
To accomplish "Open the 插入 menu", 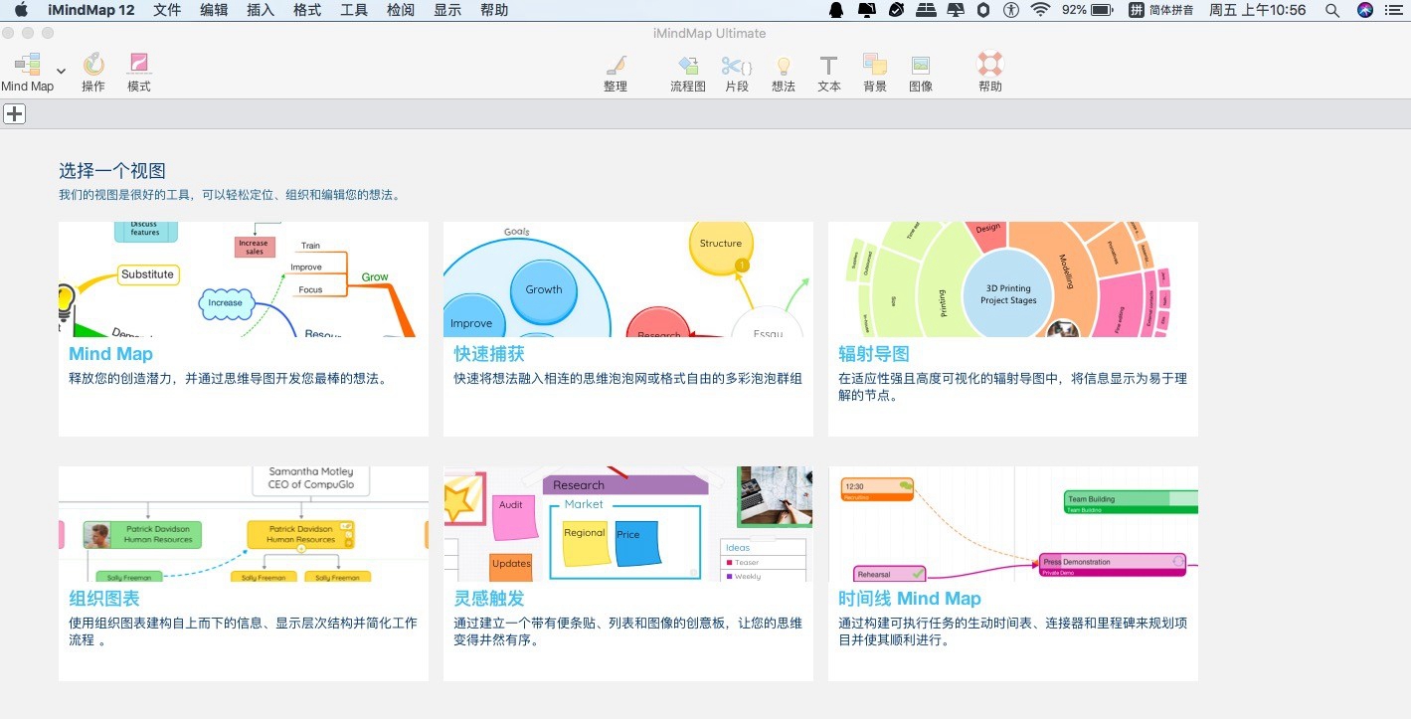I will (x=261, y=10).
